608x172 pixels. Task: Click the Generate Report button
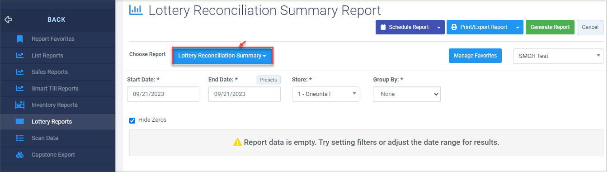pos(550,27)
